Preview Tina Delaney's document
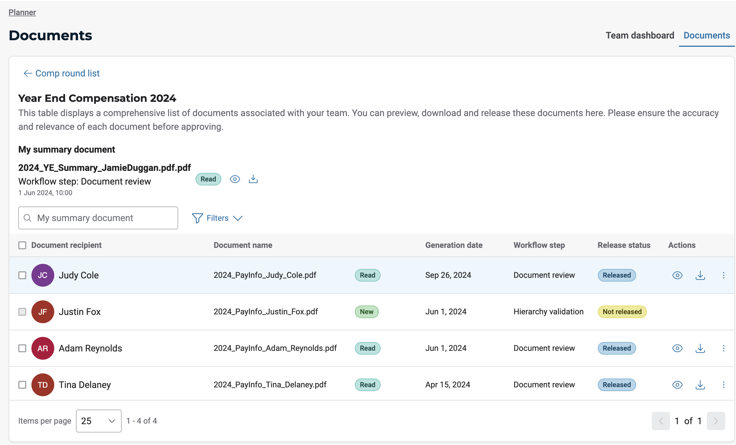 point(677,385)
